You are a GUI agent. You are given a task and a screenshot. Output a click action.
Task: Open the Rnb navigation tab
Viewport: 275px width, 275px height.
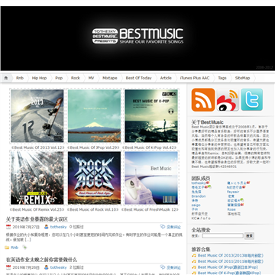click(20, 78)
